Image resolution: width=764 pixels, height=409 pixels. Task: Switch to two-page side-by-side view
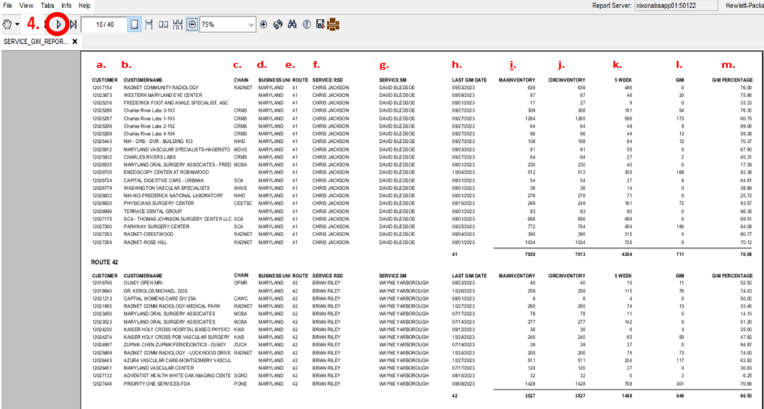163,24
